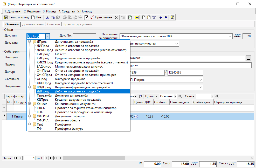Click the blue down arrow icon
Screen dimensions: 256x168
click(x=166, y=17)
